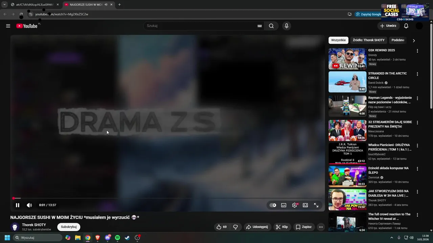Open Discord from the taskbar
The image size is (433, 243).
(x=108, y=238)
